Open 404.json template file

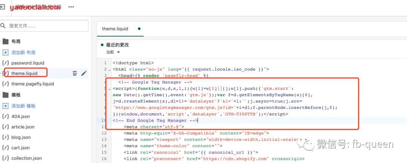tap(20, 117)
